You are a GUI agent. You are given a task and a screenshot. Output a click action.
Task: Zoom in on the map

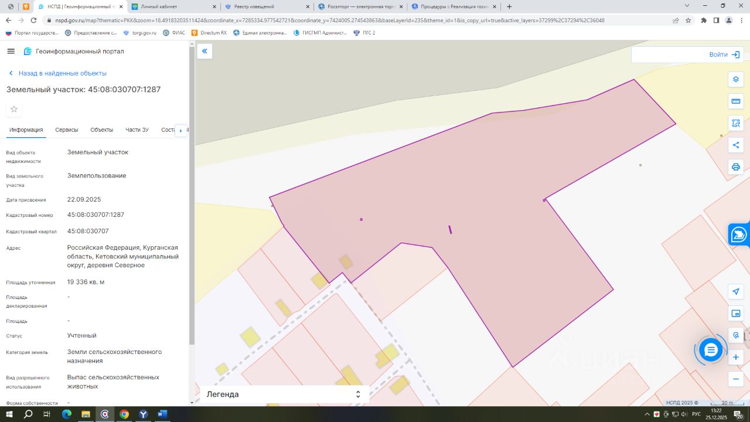tap(736, 357)
